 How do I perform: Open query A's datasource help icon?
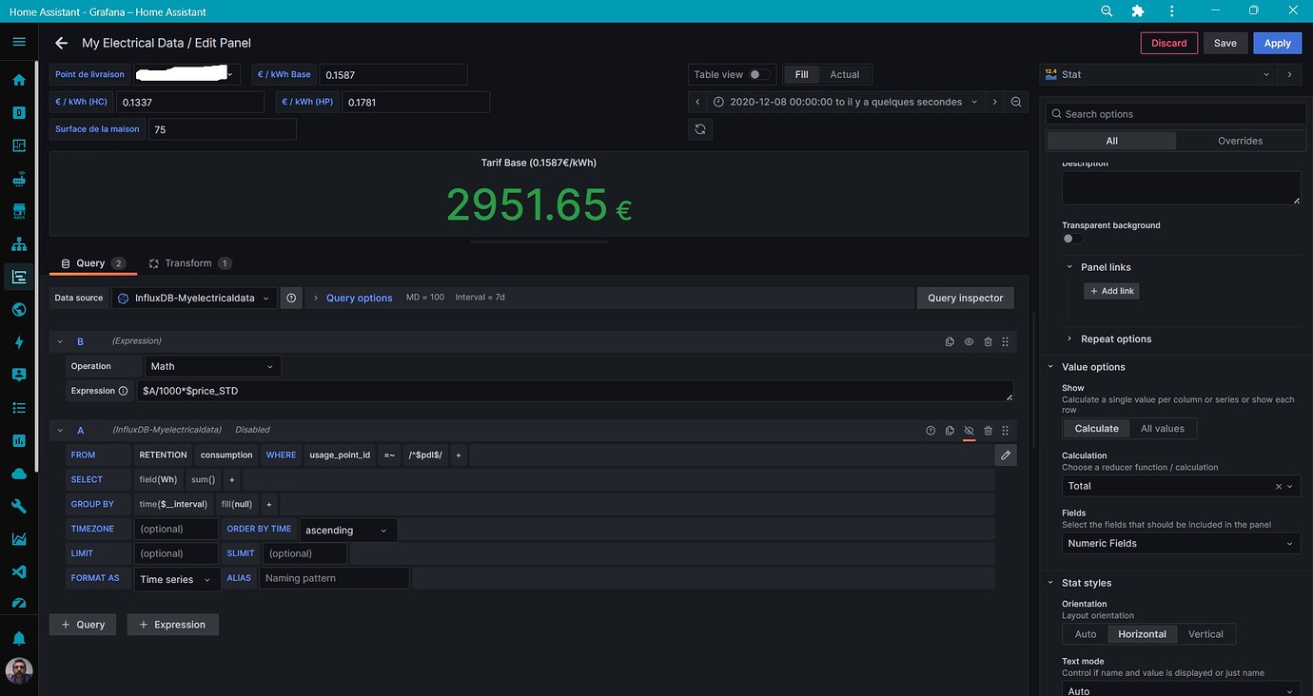pyautogui.click(x=931, y=431)
